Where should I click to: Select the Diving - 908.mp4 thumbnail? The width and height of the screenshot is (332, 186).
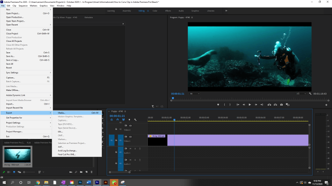(17, 155)
